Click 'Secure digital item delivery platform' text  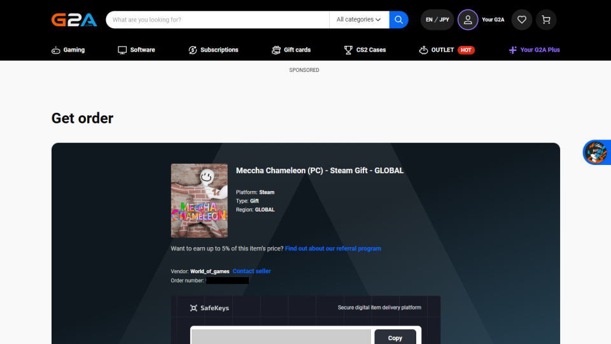click(379, 307)
